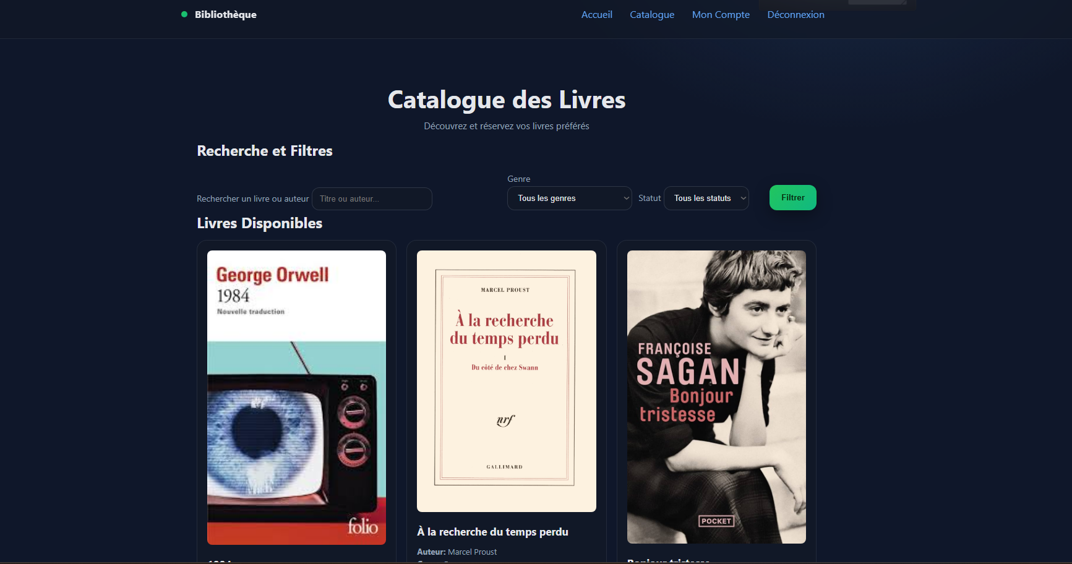Click the chevron of the Statut selector
This screenshot has height=564, width=1072.
[743, 198]
